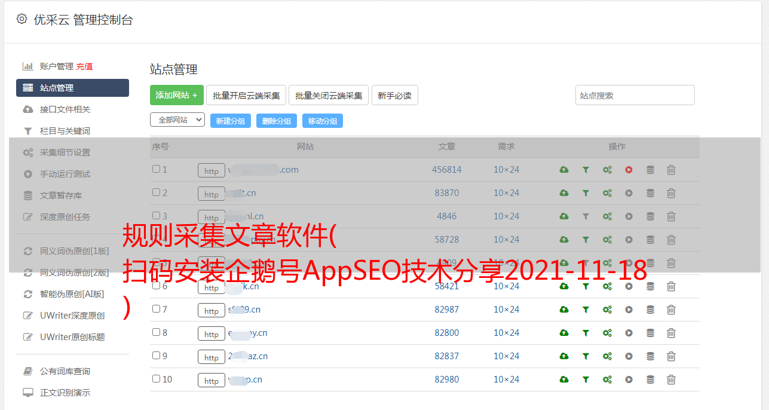Screen dimensions: 769x410
Task: Click the http protocol selector in row 2
Action: pos(212,194)
